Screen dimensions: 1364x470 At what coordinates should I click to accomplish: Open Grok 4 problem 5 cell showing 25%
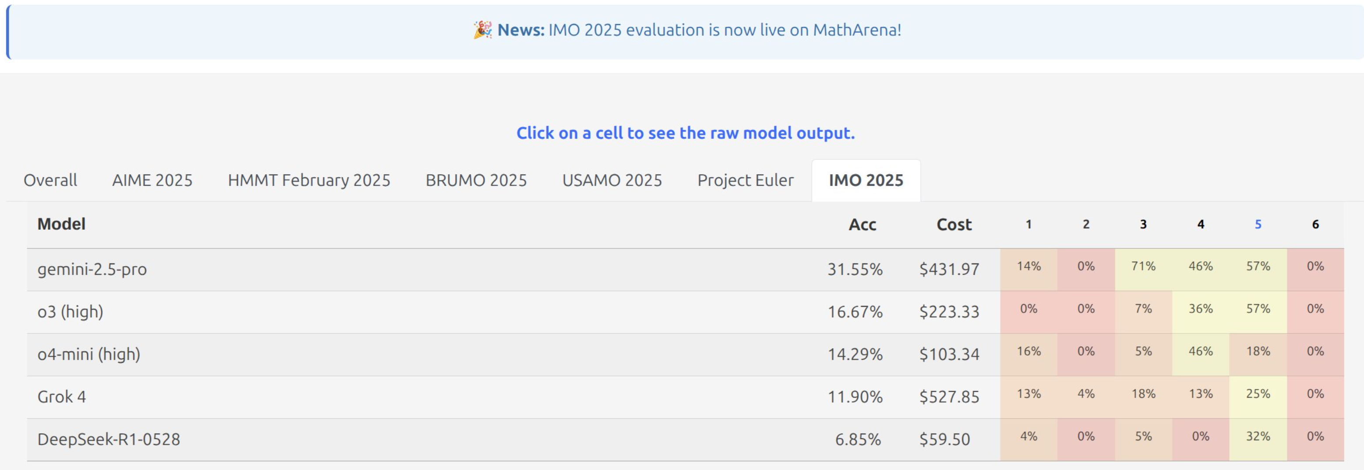coord(1258,394)
